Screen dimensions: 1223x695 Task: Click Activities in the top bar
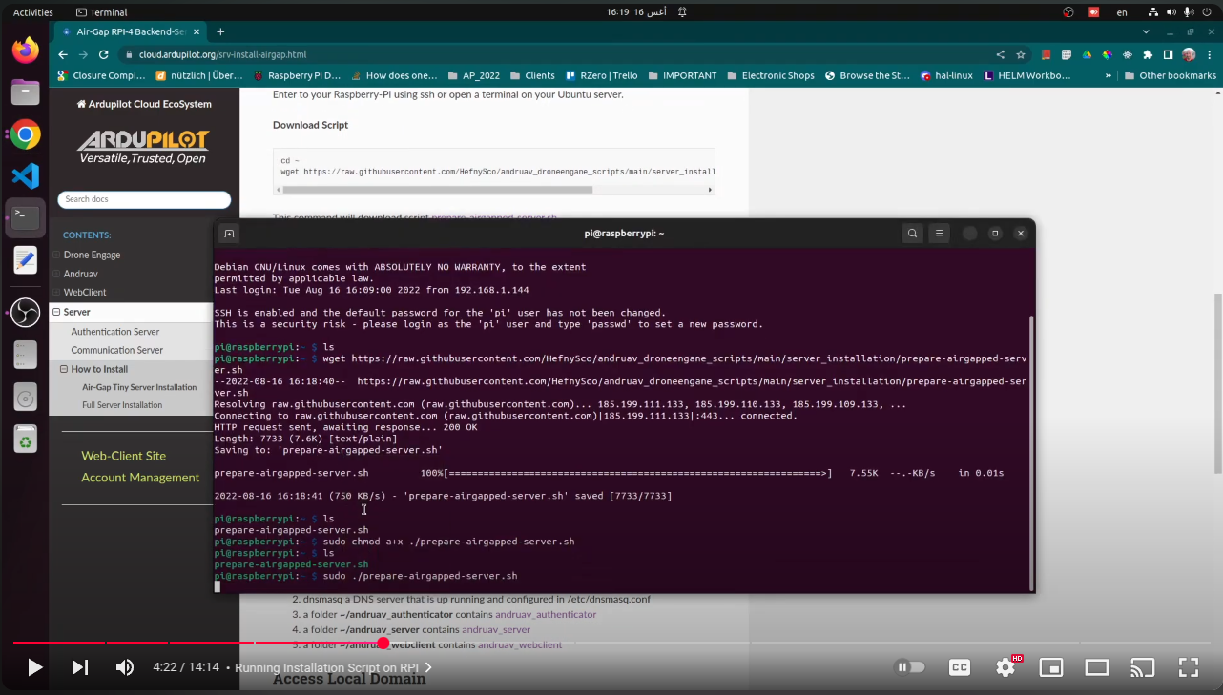coord(33,12)
